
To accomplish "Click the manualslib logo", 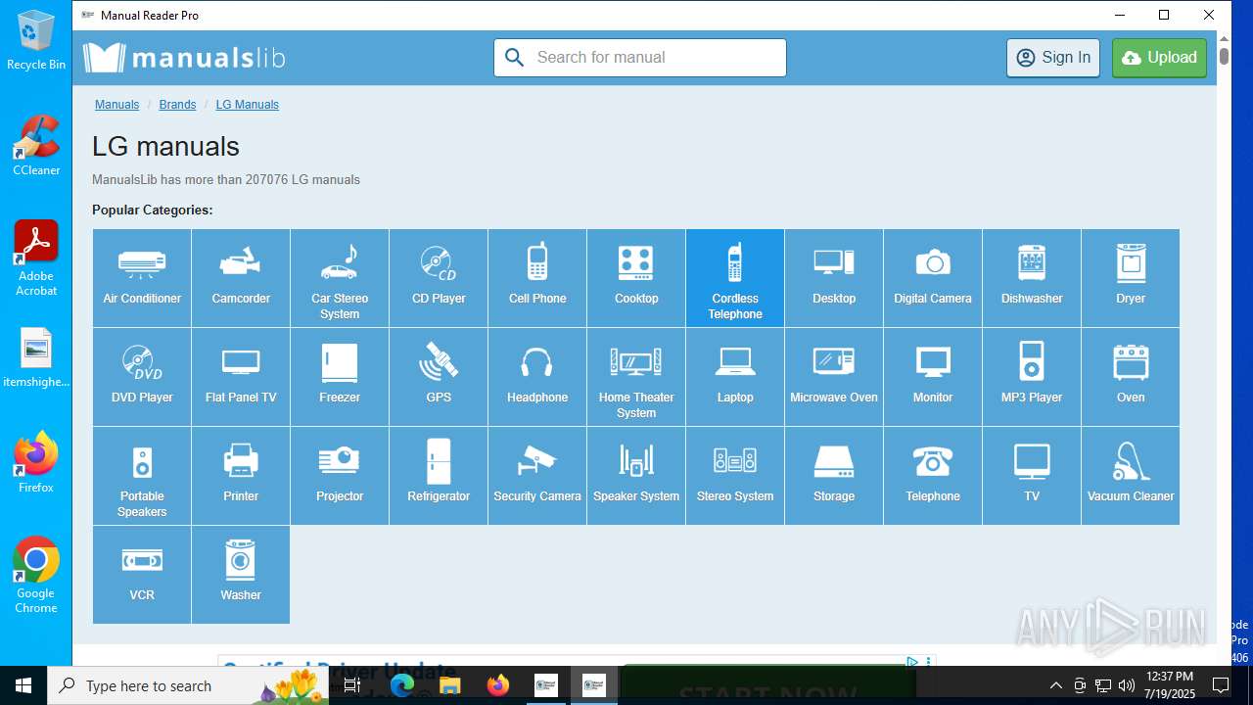I will tap(184, 58).
